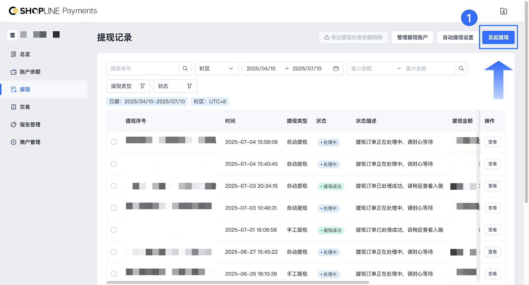Go to 账户余额 in the sidebar

click(x=30, y=72)
